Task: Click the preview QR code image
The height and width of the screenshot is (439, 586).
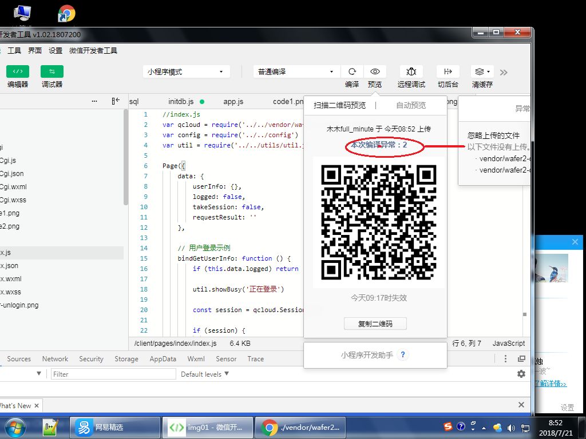Action: coord(379,222)
